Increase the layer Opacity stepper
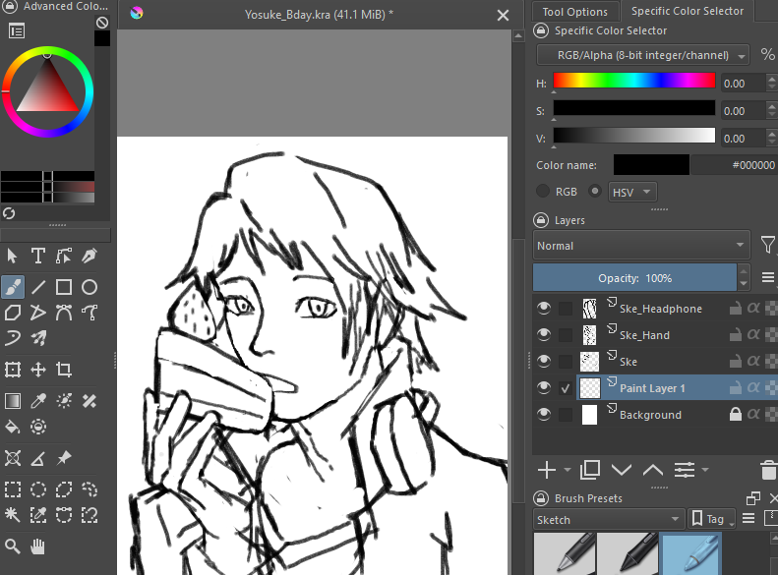This screenshot has width=778, height=575. coord(744,271)
